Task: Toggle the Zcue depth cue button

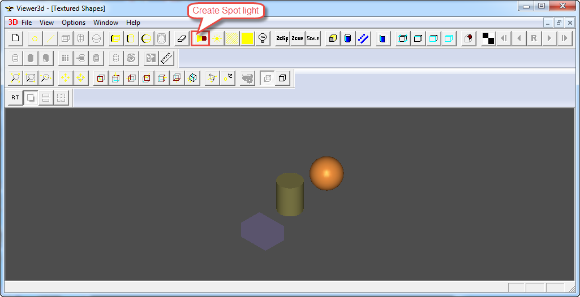Action: click(297, 38)
